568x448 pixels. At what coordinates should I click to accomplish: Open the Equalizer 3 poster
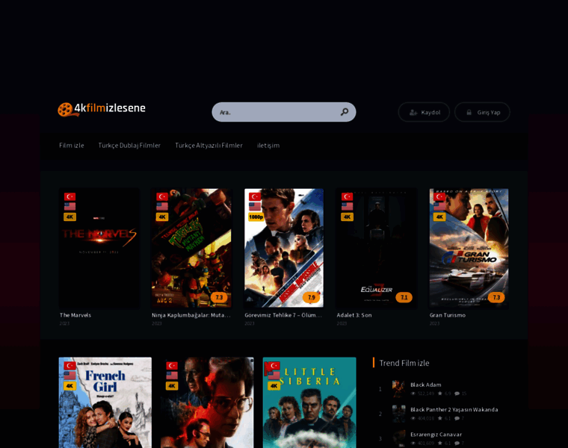(377, 248)
